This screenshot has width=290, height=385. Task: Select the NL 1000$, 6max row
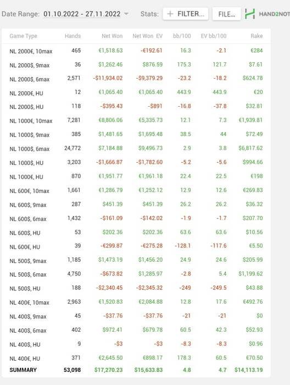click(136, 148)
